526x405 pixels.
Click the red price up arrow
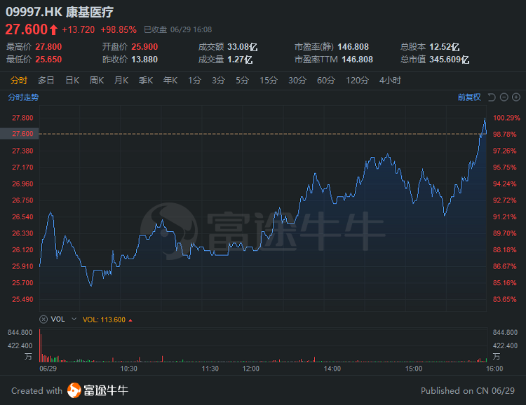point(53,29)
